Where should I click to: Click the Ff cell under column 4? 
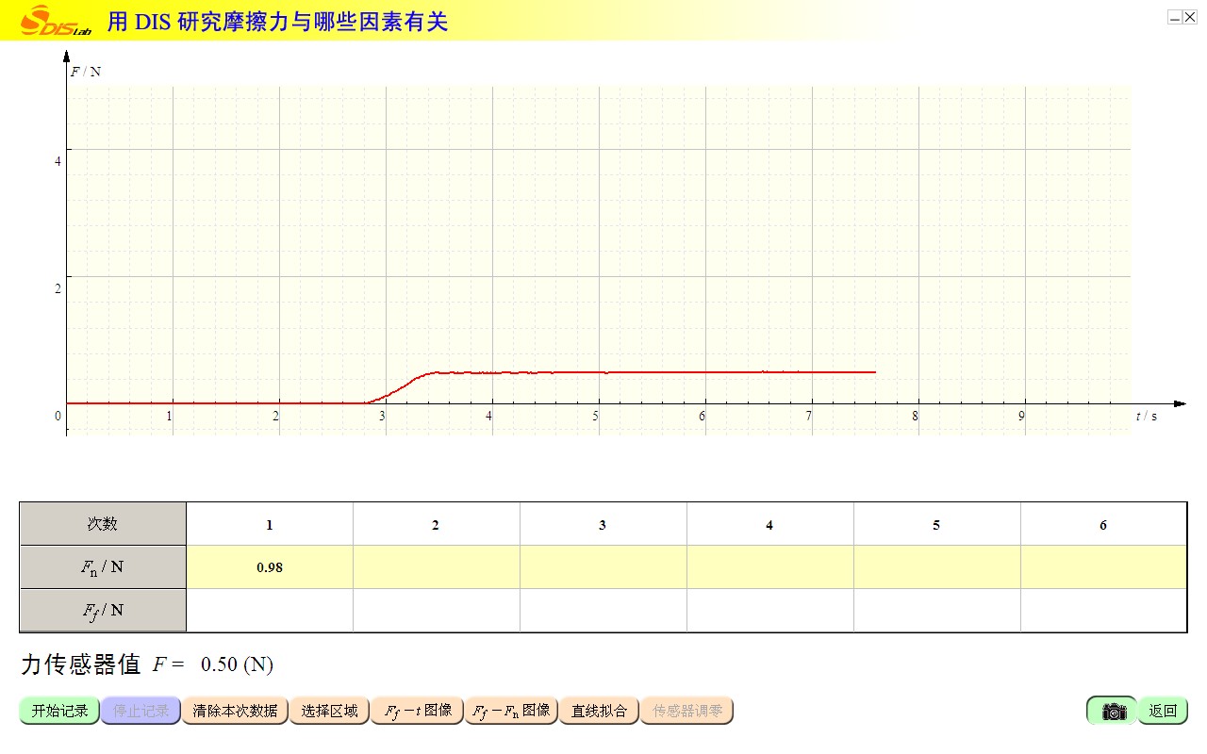(x=769, y=611)
